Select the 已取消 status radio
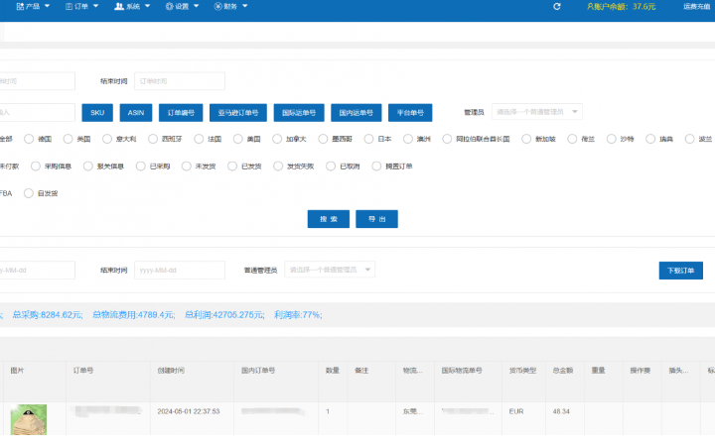 click(331, 167)
